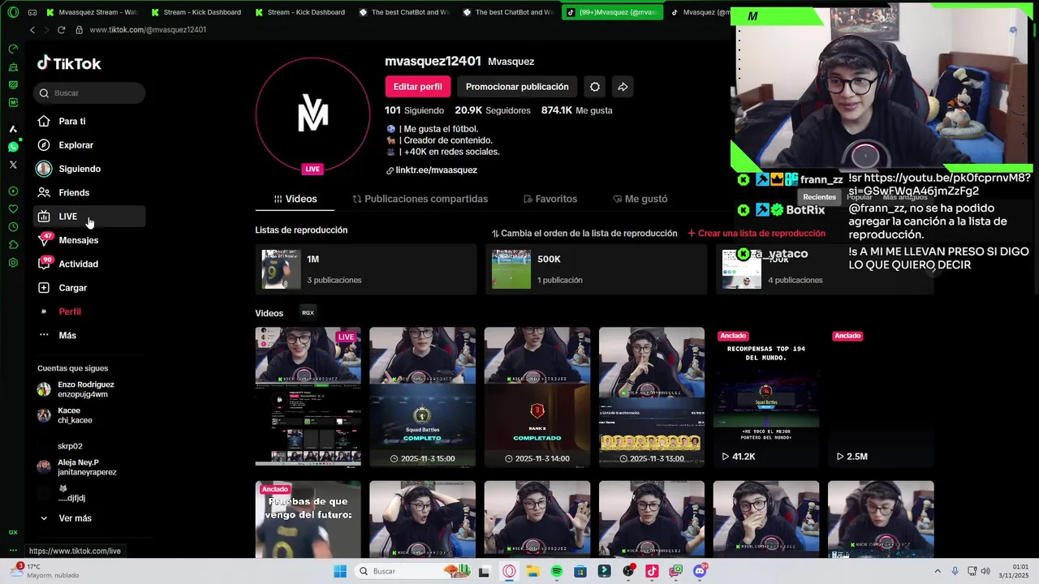1039x584 pixels.
Task: Click Crear una lista de reproducción
Action: tap(757, 234)
